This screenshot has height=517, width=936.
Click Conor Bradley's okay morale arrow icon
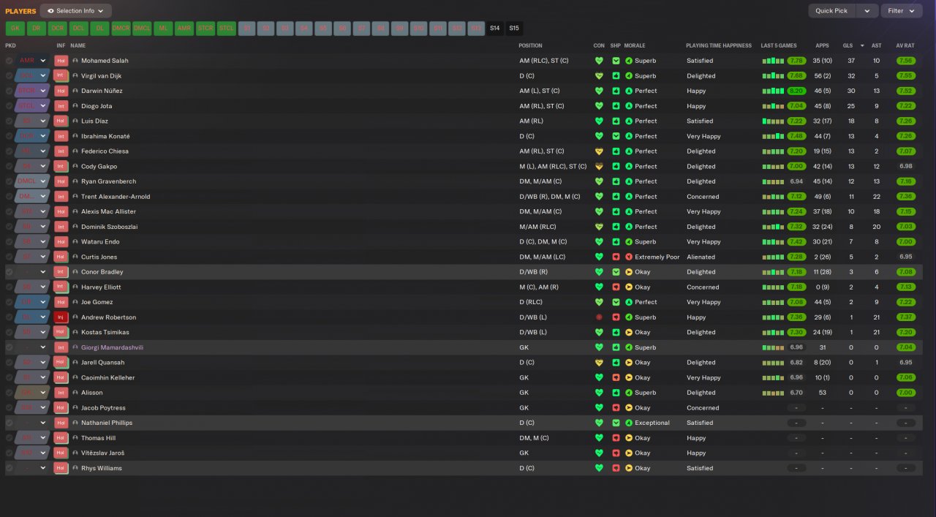pos(628,272)
